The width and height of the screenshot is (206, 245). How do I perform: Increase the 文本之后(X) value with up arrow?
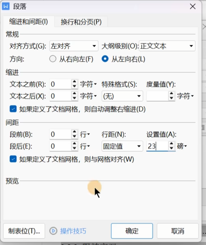[74, 93]
